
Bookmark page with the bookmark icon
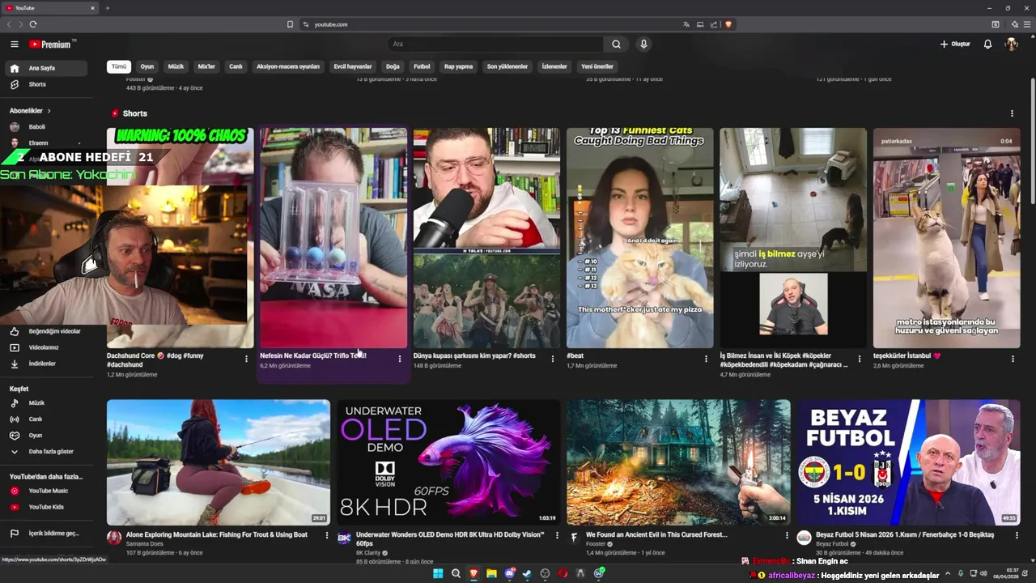(x=290, y=24)
